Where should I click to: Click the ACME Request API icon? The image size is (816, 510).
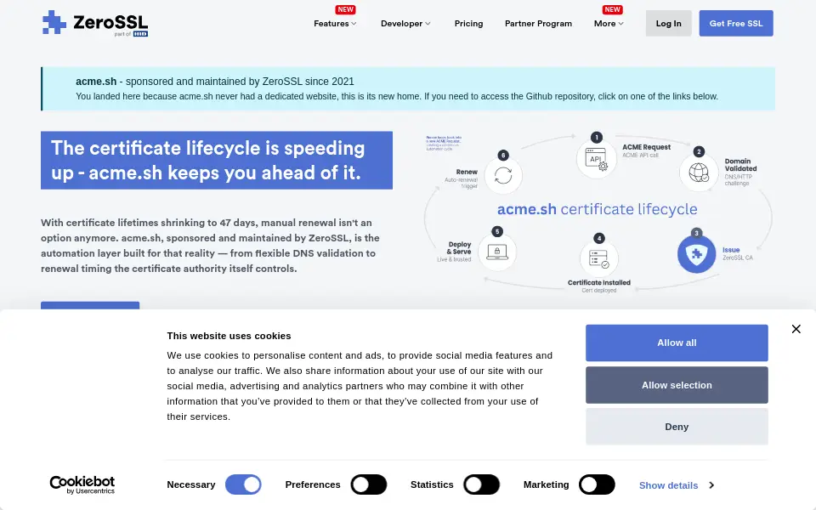pos(597,159)
